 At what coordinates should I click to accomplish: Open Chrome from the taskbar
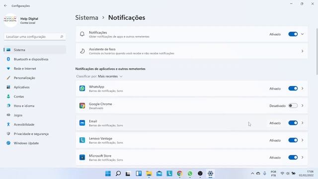point(180,174)
